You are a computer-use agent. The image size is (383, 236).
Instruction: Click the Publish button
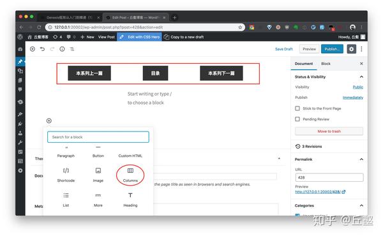coord(332,49)
